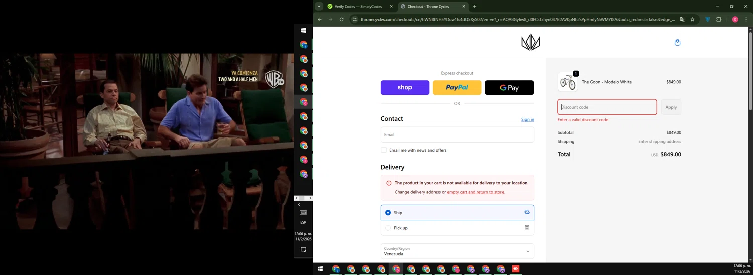This screenshot has height=275, width=753.
Task: Click the Subtotal label
Action: (x=565, y=132)
